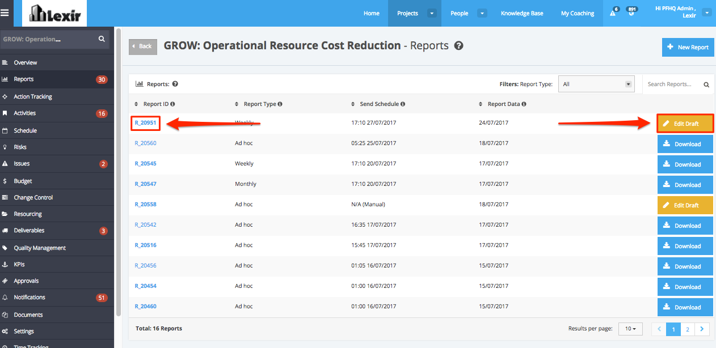Screen dimensions: 716x348
Task: Click the next page arrow
Action: pyautogui.click(x=702, y=329)
